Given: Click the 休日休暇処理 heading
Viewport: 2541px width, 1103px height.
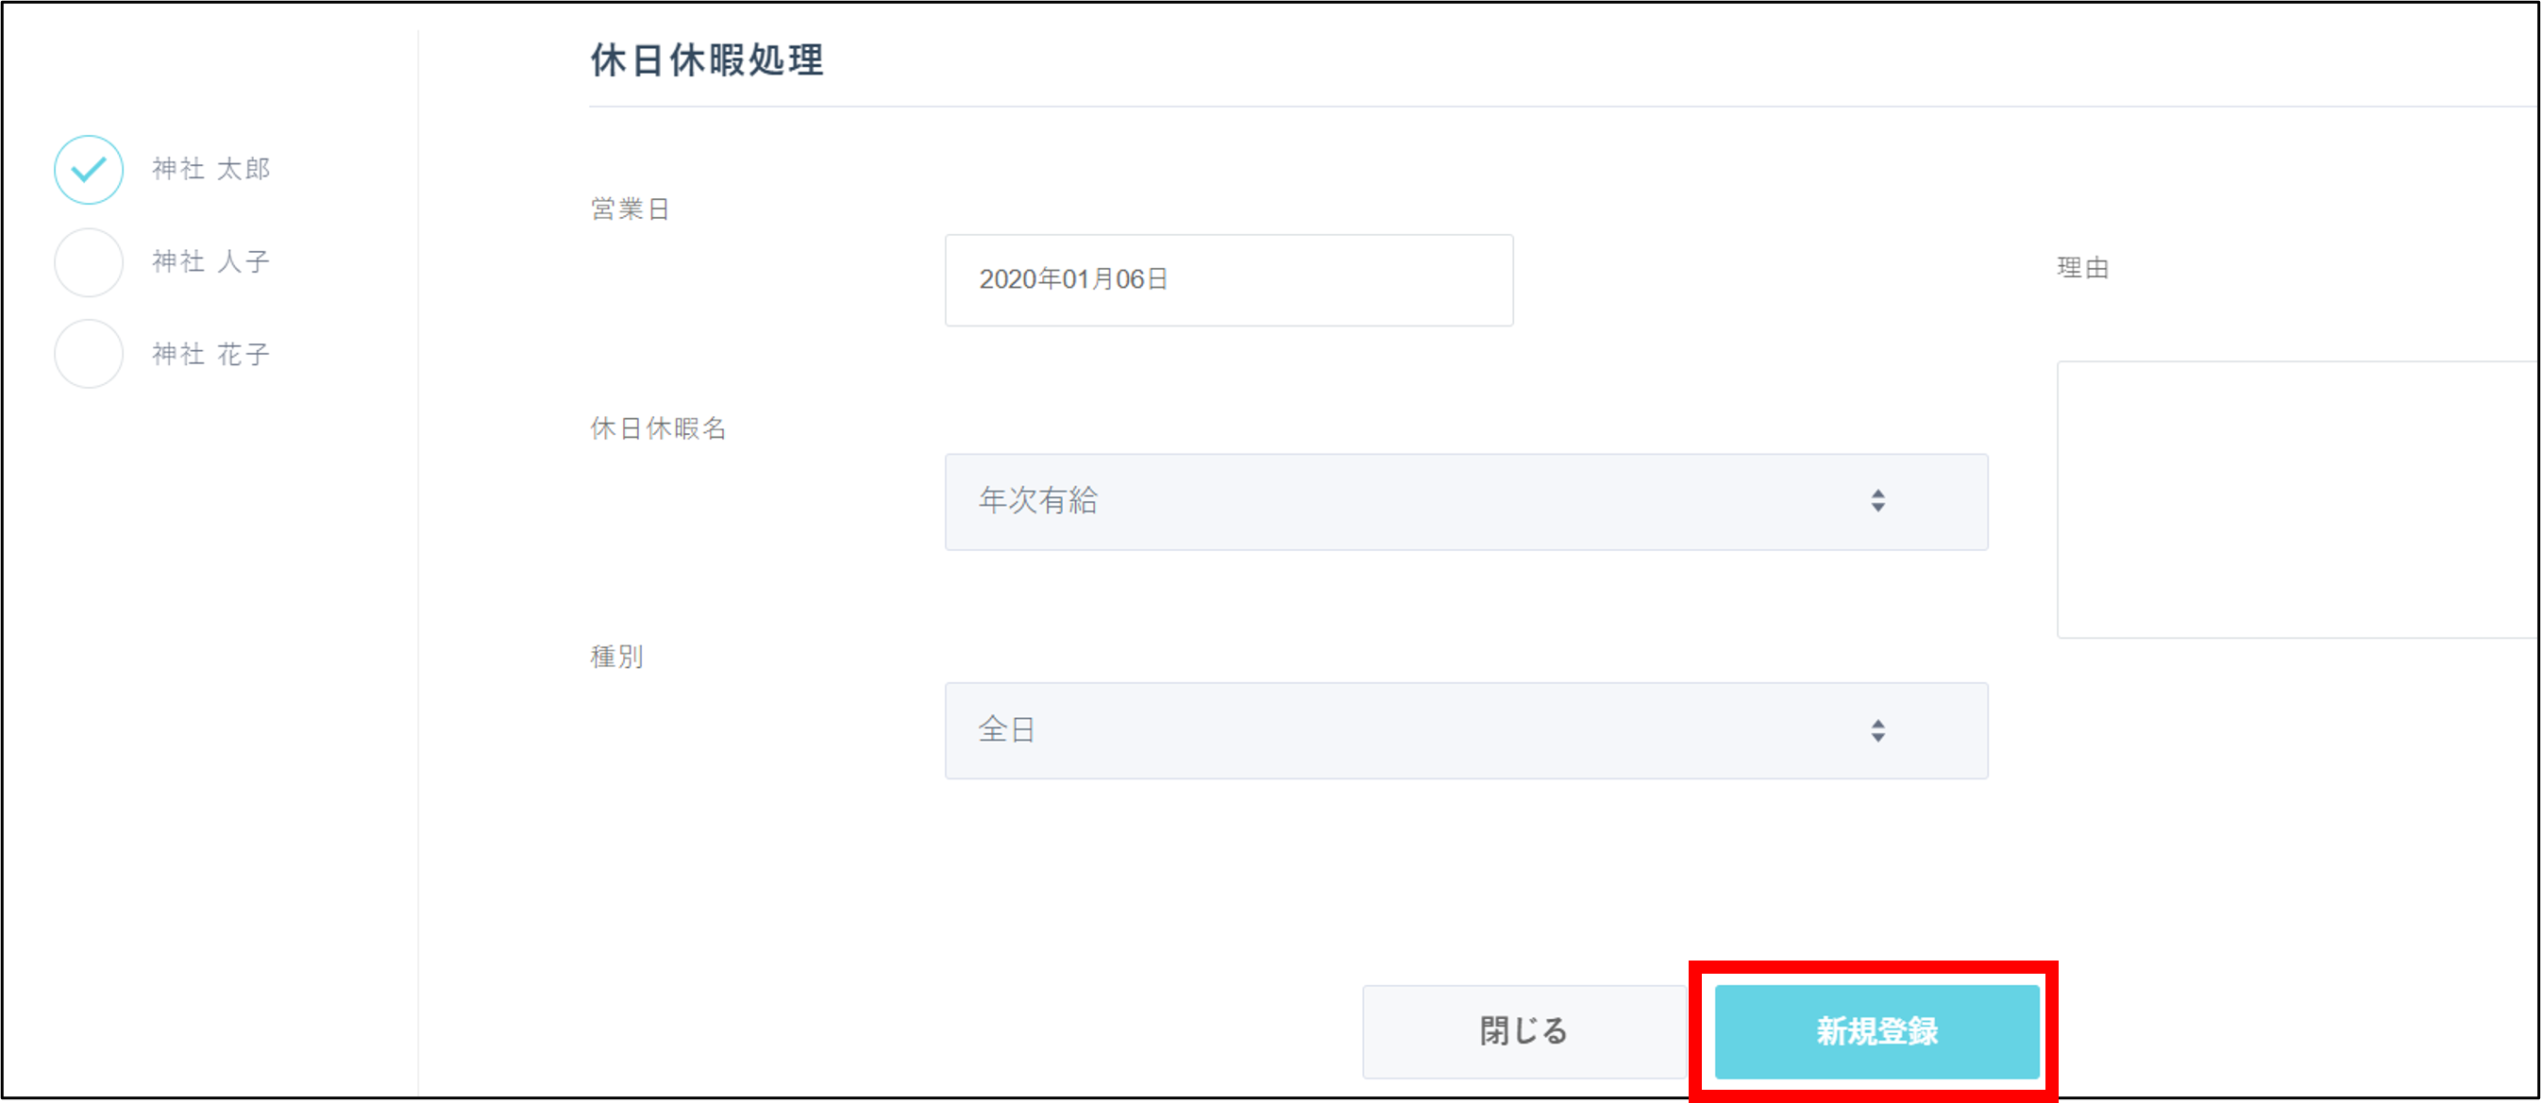Looking at the screenshot, I should [706, 60].
